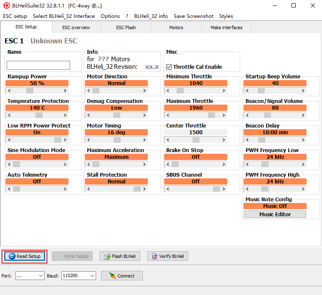Decrease Rampup Power with left arrow
This screenshot has height=295, width=322.
pos(9,90)
